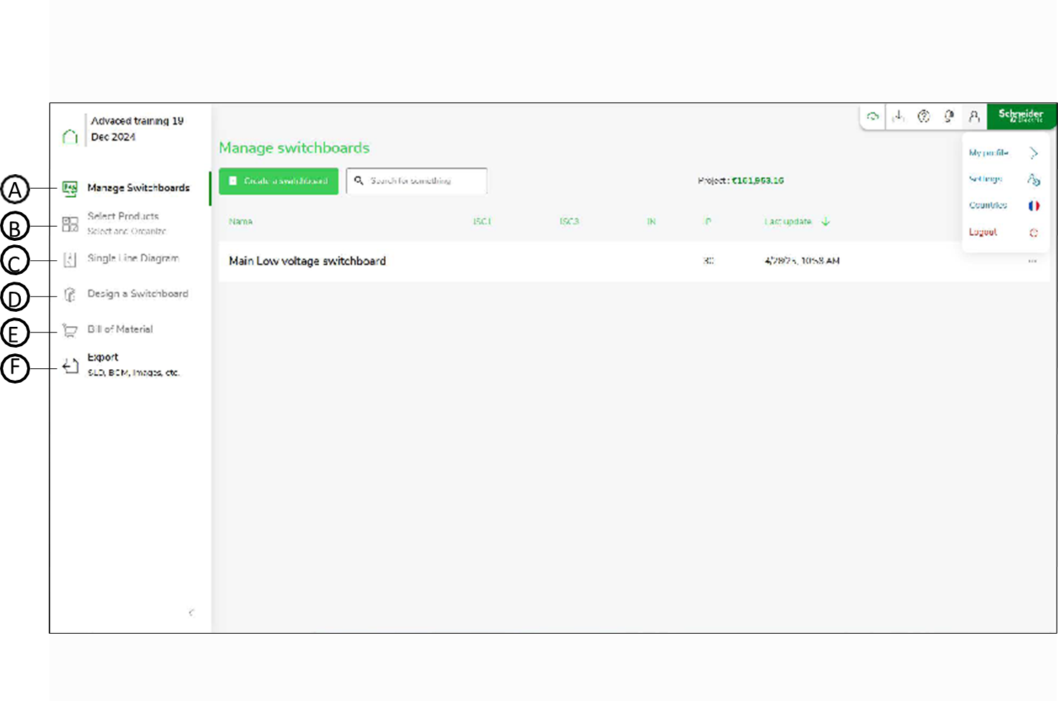1058x701 pixels.
Task: Click the ISC3 column header
Action: coord(569,221)
